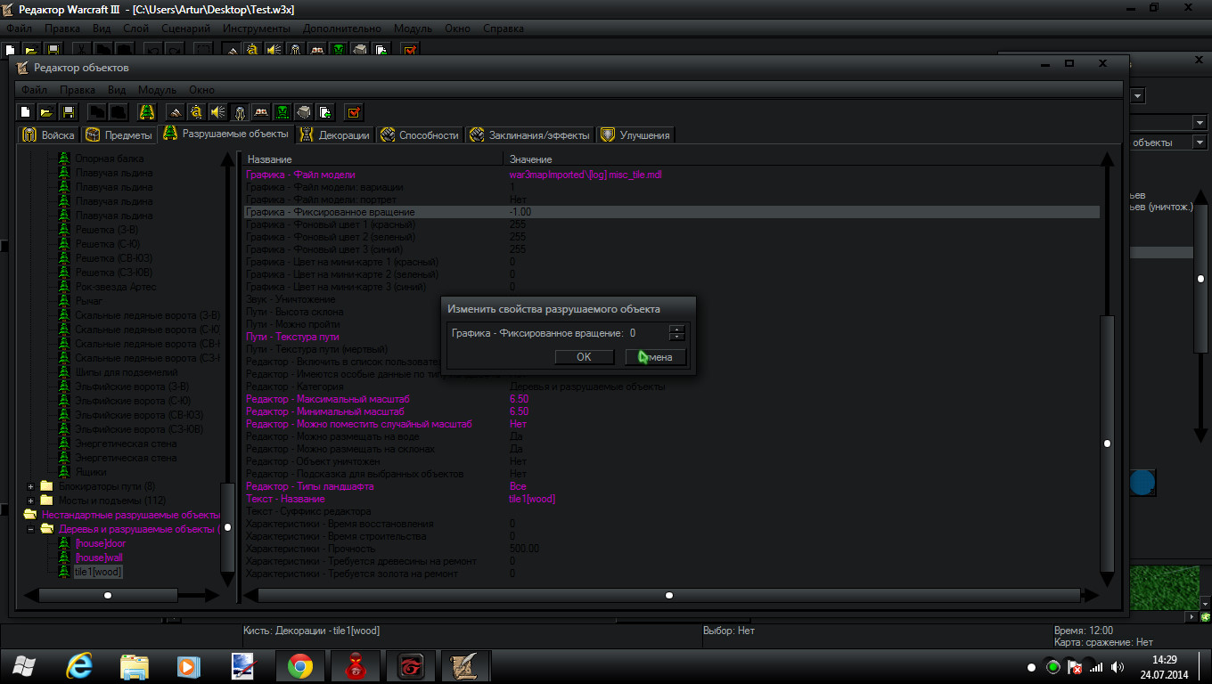Decrease rotation value with stepper down arrow
Image resolution: width=1212 pixels, height=684 pixels.
coord(677,338)
